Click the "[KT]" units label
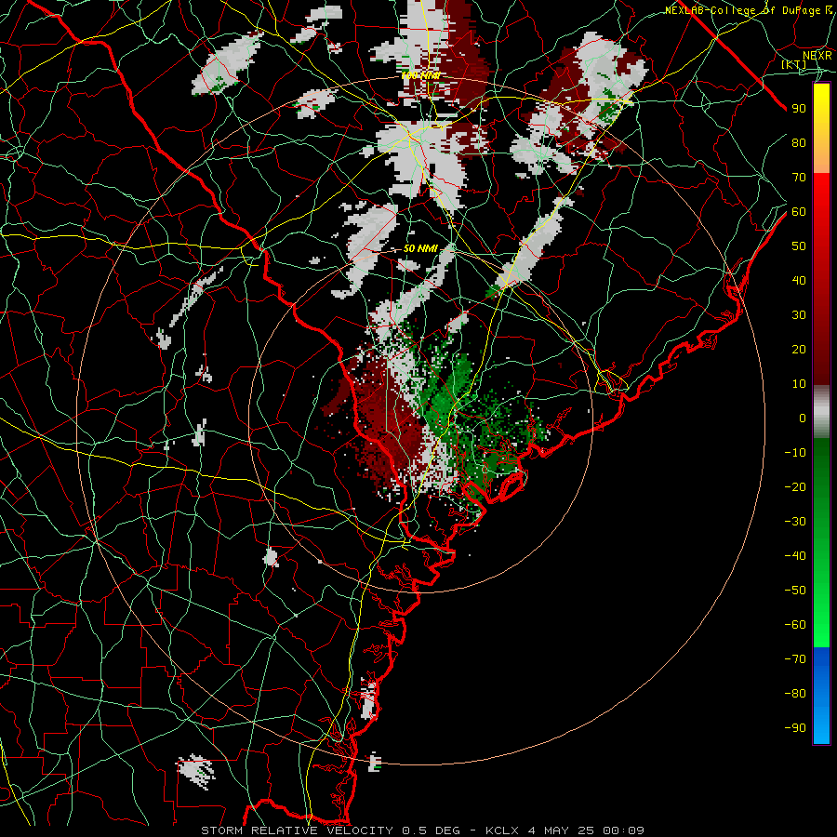The image size is (837, 837). (794, 64)
